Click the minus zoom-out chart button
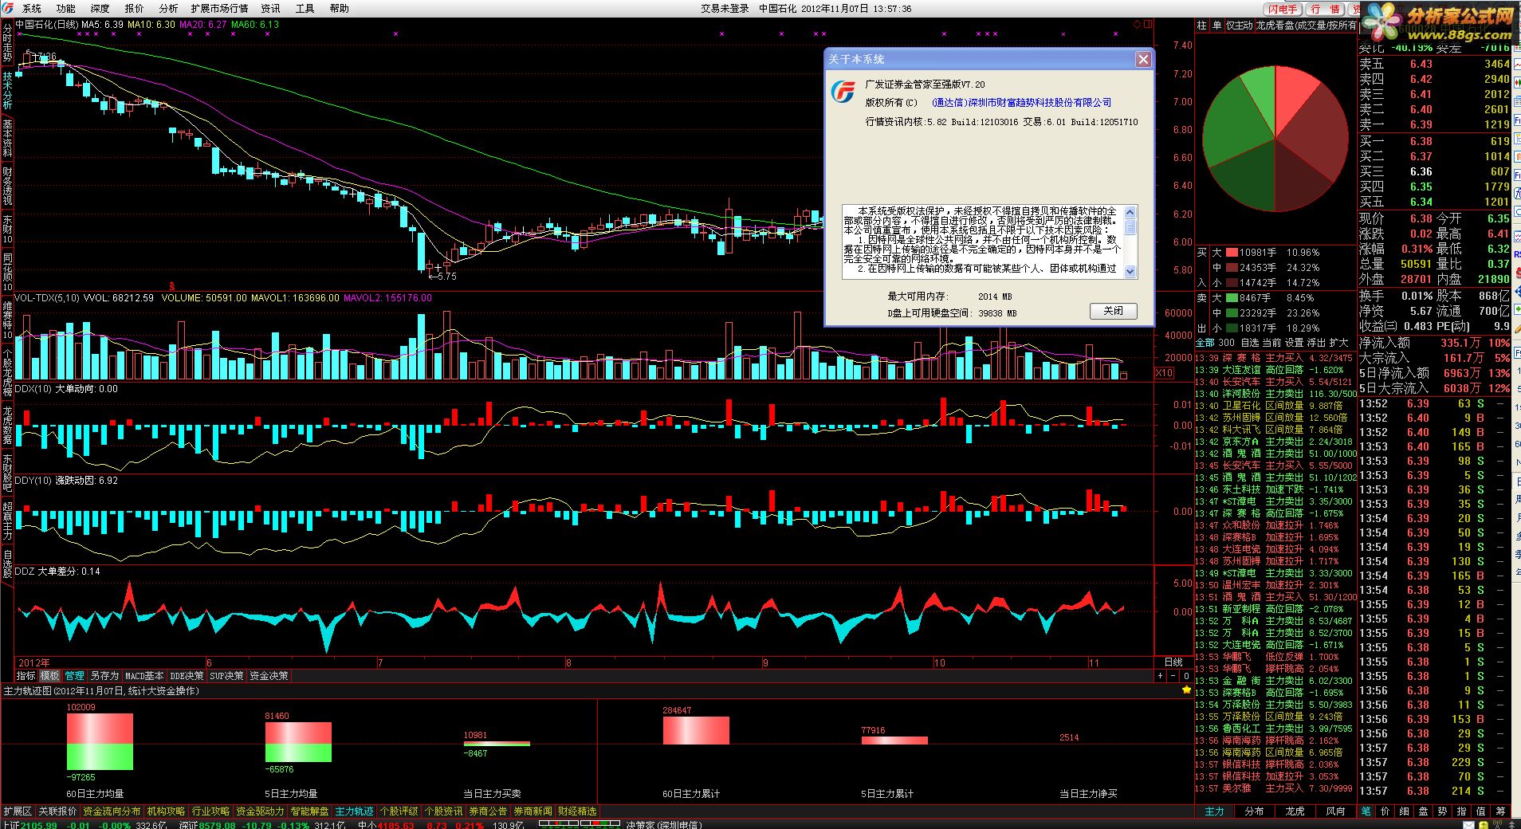1521x829 pixels. (1173, 676)
